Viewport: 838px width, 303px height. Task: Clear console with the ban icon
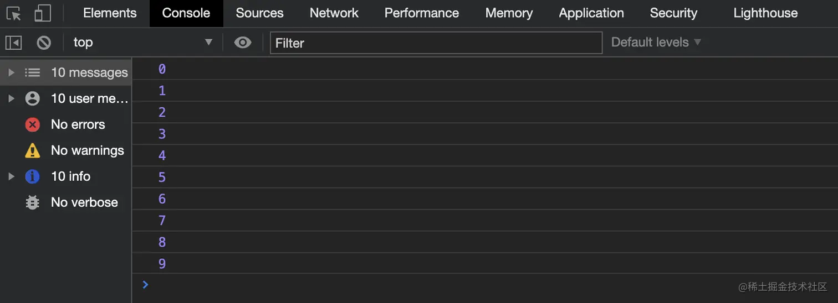point(44,43)
